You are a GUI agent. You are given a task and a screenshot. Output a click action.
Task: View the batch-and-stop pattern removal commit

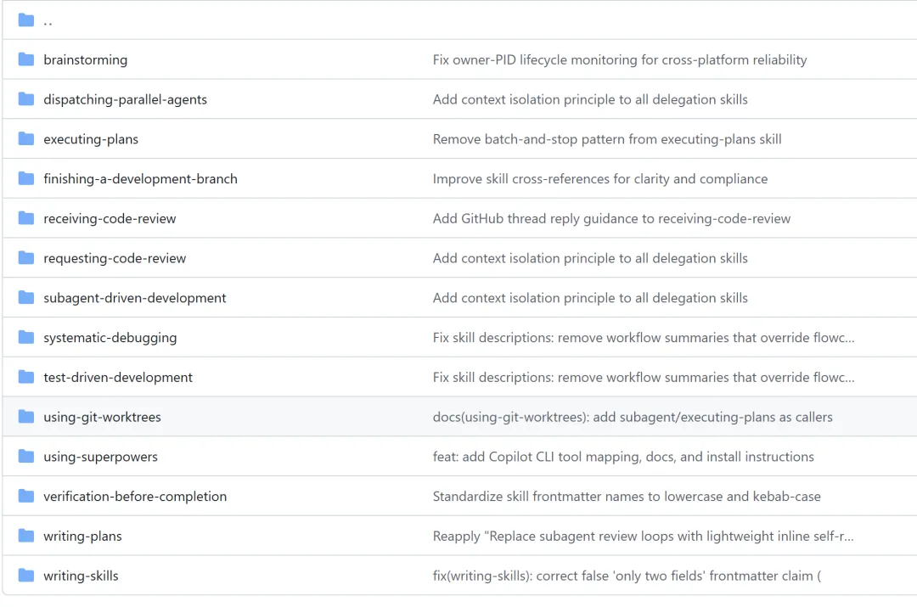coord(606,139)
